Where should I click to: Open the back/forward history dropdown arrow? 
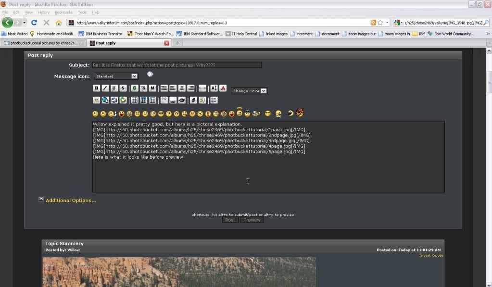click(24, 23)
